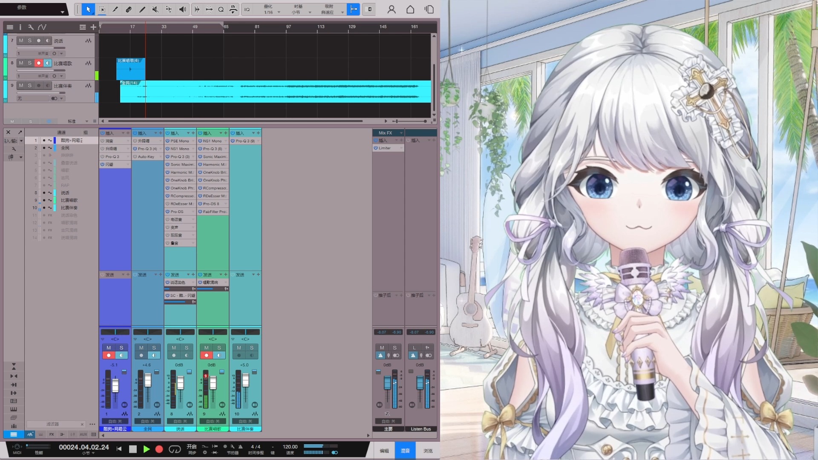Screen dimensions: 818x460
Task: Adjust the 比赛伴奏 channel fader
Action: [246, 380]
